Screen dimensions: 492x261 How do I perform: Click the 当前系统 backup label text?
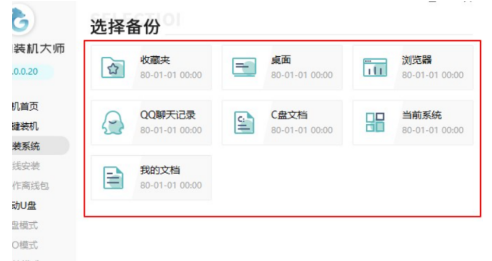click(x=422, y=115)
